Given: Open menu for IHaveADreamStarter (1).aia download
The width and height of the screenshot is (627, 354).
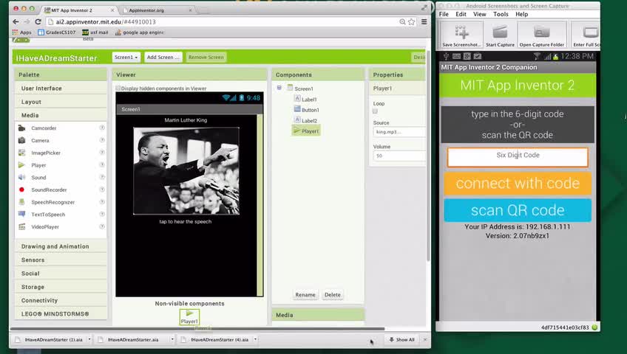Looking at the screenshot, I should [x=89, y=340].
